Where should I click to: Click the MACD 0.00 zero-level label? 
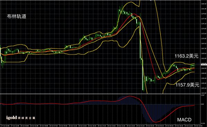click(x=203, y=104)
